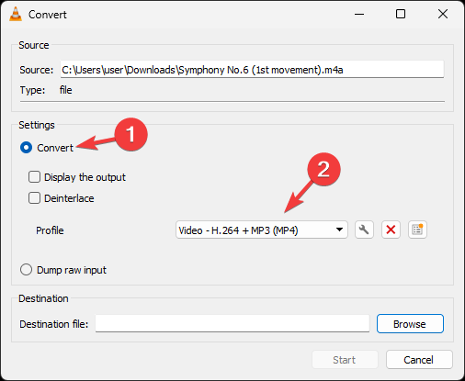Cancel the conversion dialog

(419, 360)
